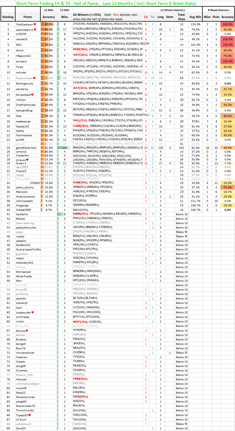The image size is (235, 431).
Task: Select the 12 Month Statistics header
Action: (173, 10)
